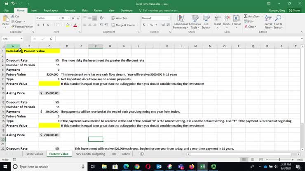Screen dimensions: 305x171
Task: Click the Decrease Indent icon
Action: [x=101, y=25]
